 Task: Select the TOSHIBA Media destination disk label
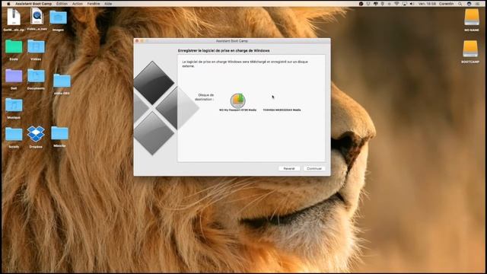pos(282,110)
